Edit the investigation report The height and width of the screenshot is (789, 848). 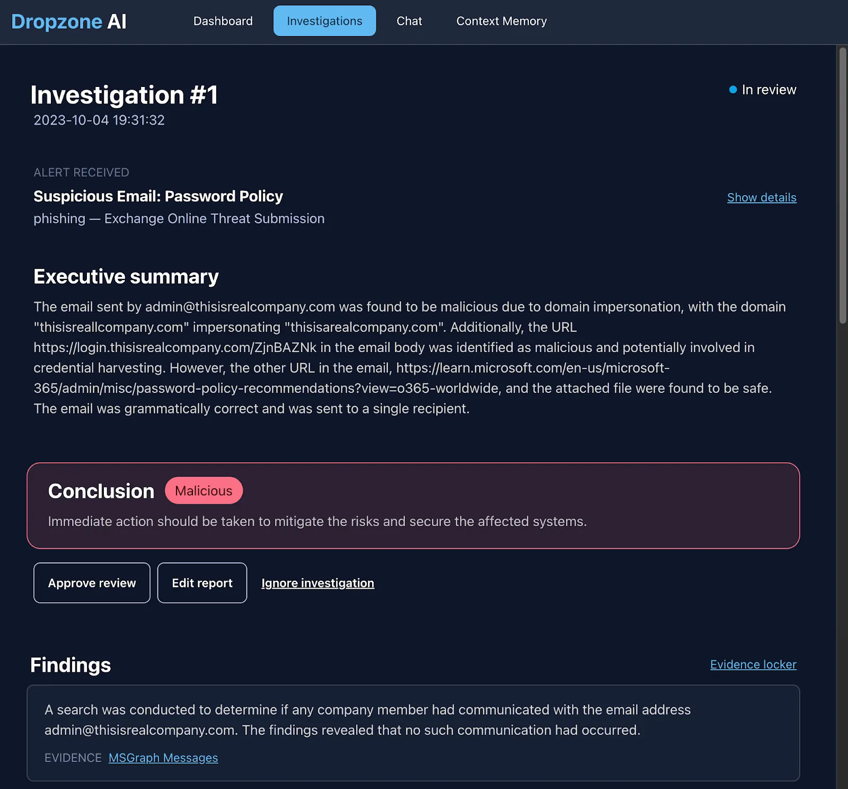pos(202,583)
